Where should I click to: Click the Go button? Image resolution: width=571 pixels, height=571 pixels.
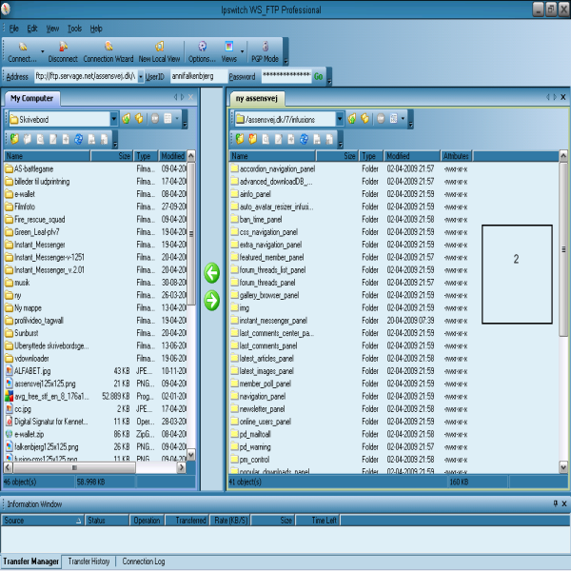[x=318, y=76]
